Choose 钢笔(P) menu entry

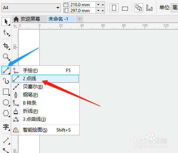pos(45,95)
